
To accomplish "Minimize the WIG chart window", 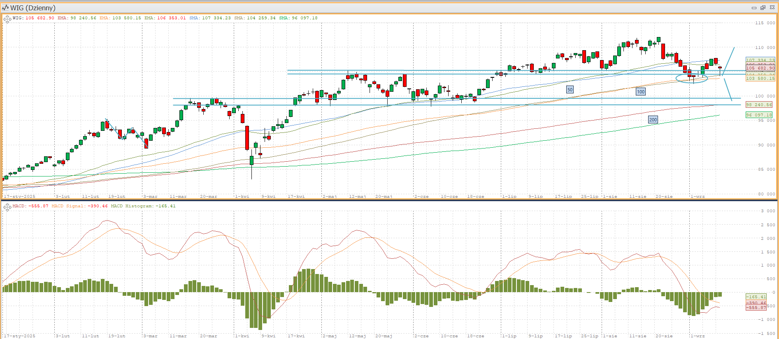I will (x=754, y=8).
